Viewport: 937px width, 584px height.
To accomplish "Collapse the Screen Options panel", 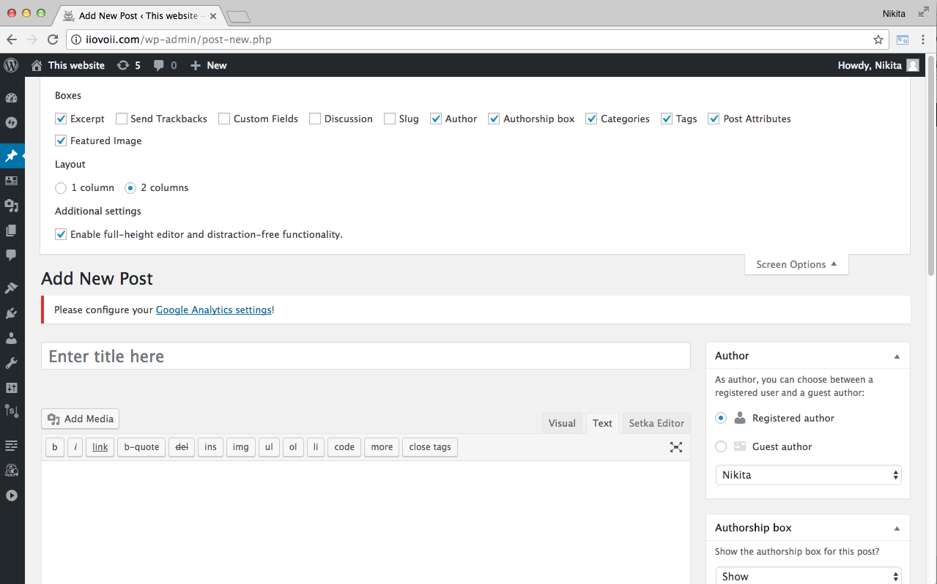I will pyautogui.click(x=796, y=264).
